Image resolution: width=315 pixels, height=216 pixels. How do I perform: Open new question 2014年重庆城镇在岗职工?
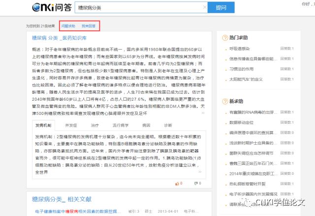point(253,173)
